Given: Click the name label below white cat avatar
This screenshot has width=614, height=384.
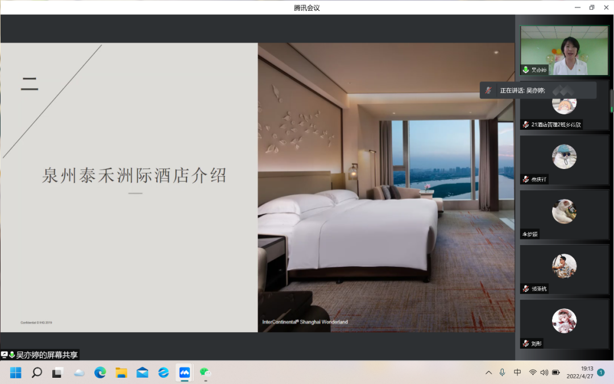Looking at the screenshot, I should click(530, 234).
